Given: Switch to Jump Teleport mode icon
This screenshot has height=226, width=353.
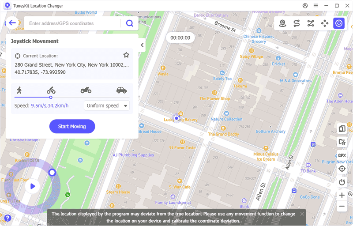Looking at the screenshot, I should pyautogui.click(x=325, y=23).
